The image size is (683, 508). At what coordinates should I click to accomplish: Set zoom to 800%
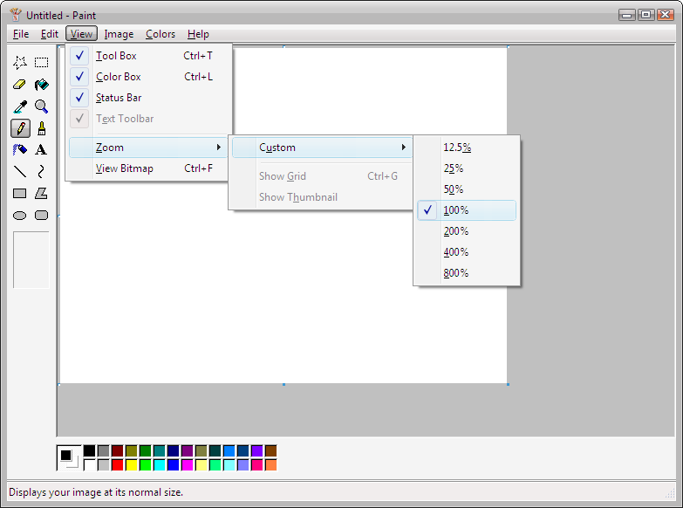pyautogui.click(x=467, y=273)
